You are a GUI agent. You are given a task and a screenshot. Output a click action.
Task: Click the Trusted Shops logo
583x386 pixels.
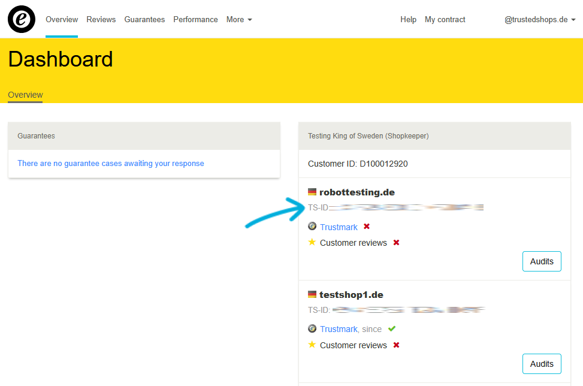(22, 19)
